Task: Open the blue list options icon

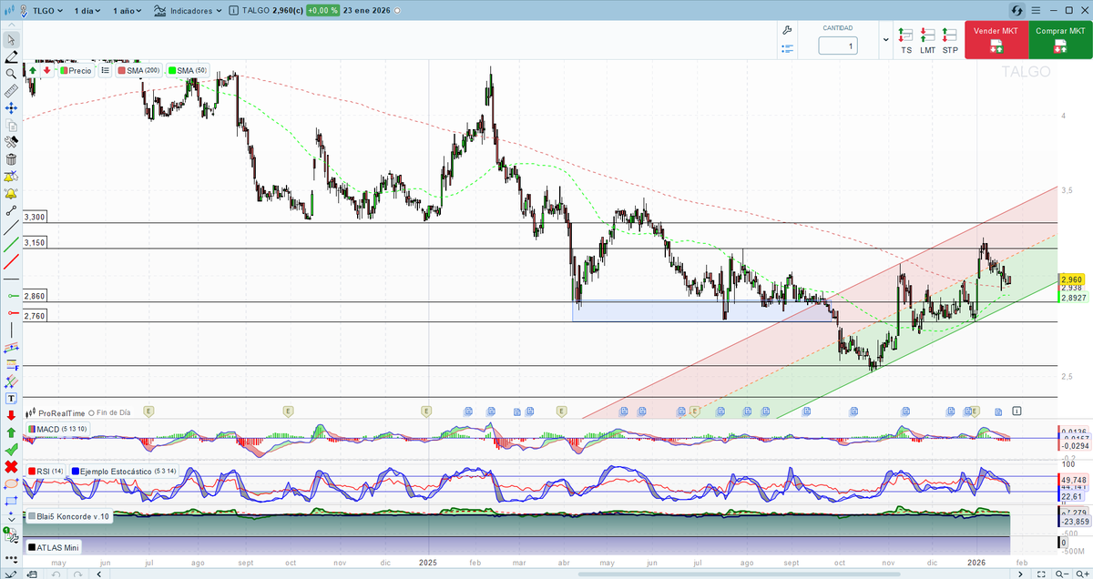Action: point(786,50)
